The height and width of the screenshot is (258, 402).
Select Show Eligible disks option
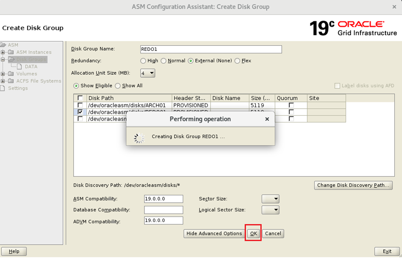pyautogui.click(x=76, y=86)
